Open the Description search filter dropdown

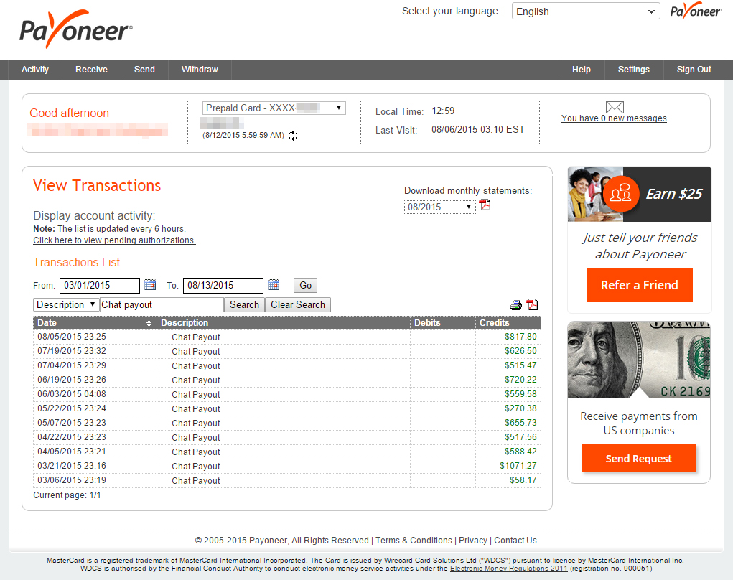tap(66, 305)
